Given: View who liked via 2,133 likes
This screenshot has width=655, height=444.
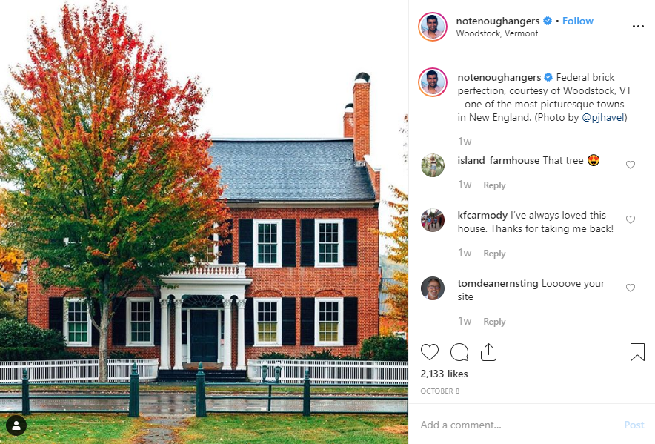Looking at the screenshot, I should (x=444, y=374).
